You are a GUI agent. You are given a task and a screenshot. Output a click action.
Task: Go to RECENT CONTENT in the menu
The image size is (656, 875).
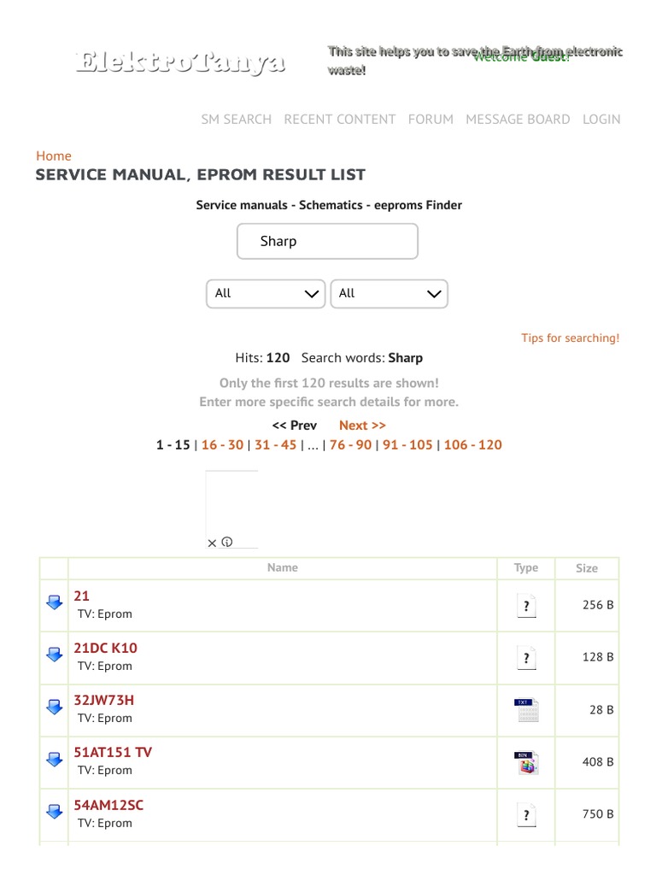pos(340,120)
